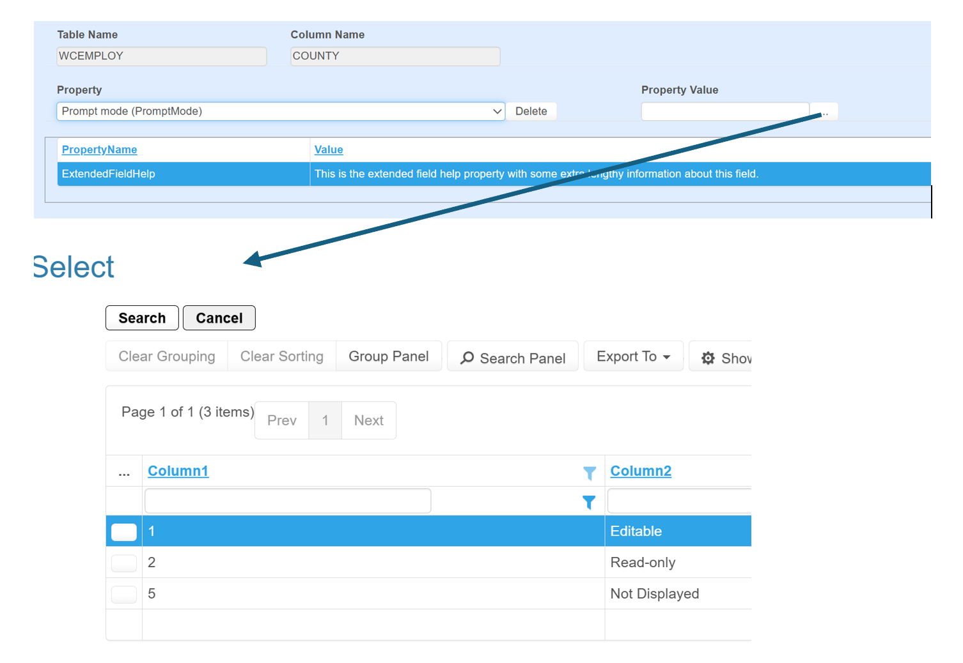Click the magnifier icon on Search Panel
This screenshot has width=963, height=663.
467,358
